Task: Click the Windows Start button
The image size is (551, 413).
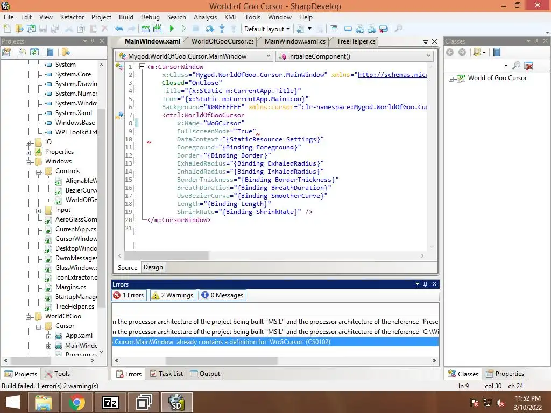Action: pyautogui.click(x=13, y=402)
